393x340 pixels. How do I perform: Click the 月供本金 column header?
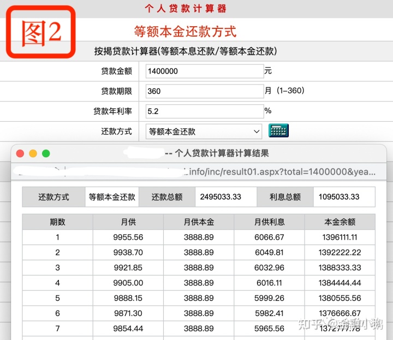[x=198, y=222]
